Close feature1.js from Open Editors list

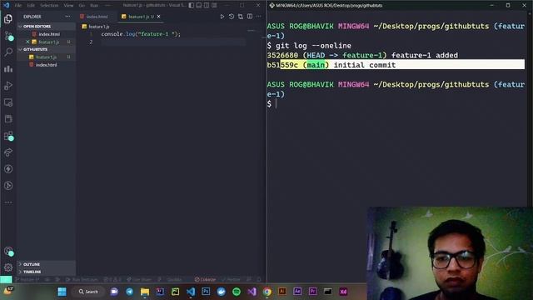point(27,42)
